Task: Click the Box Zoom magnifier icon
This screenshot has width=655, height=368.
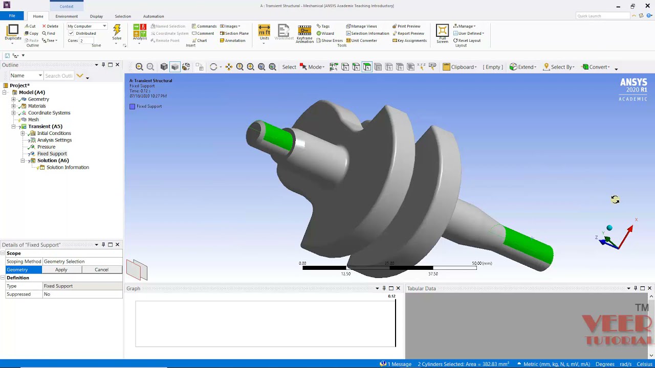Action: pos(251,67)
